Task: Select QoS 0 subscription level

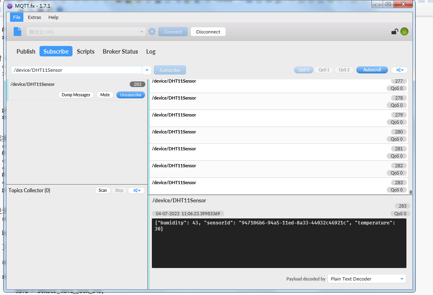Action: [x=304, y=70]
